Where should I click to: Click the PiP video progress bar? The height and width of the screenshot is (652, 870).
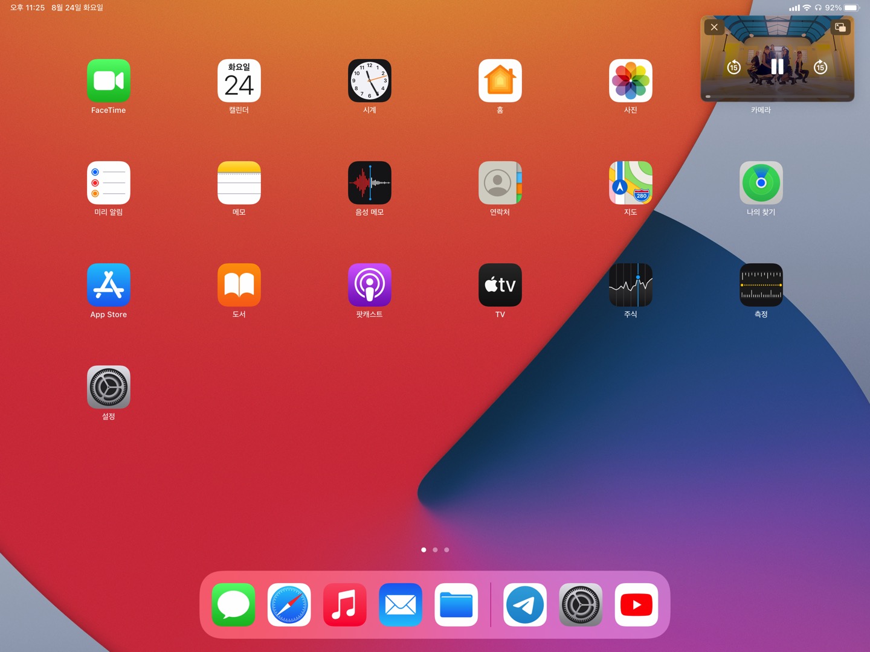[778, 96]
